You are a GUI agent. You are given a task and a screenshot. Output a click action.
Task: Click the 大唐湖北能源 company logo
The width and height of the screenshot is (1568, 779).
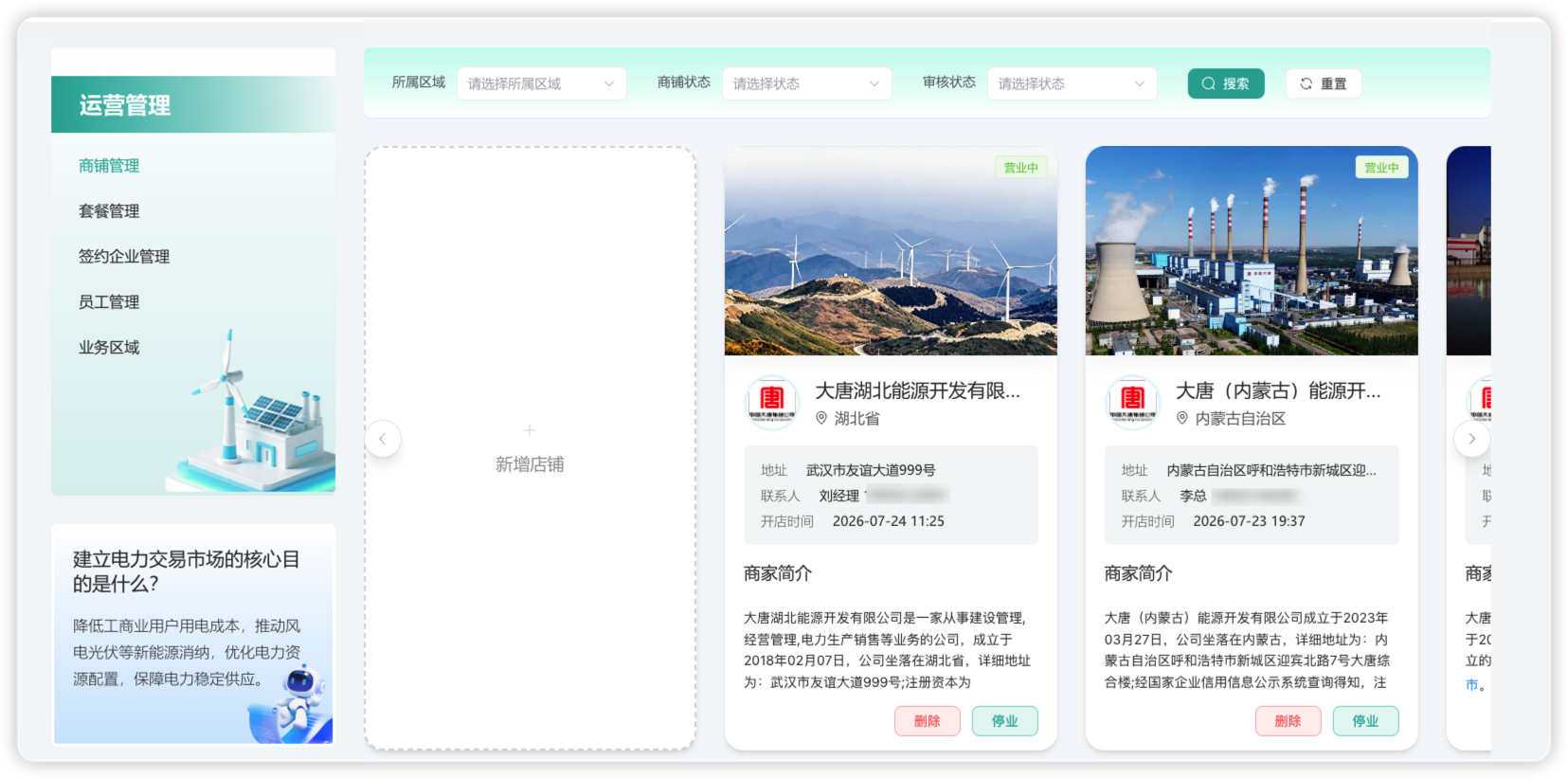(772, 402)
